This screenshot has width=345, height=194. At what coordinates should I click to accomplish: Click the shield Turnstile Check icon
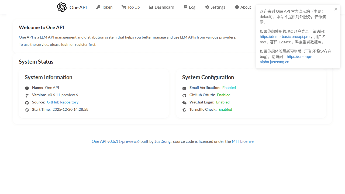tap(184, 110)
